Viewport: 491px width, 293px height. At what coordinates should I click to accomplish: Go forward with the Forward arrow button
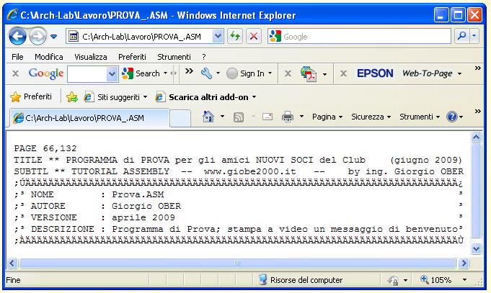coord(37,37)
